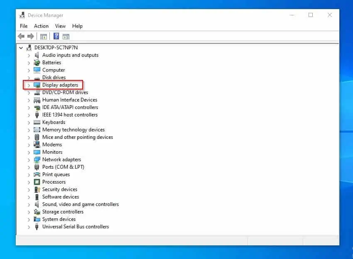Expand Universal Serial Bus controllers chevron

29,227
